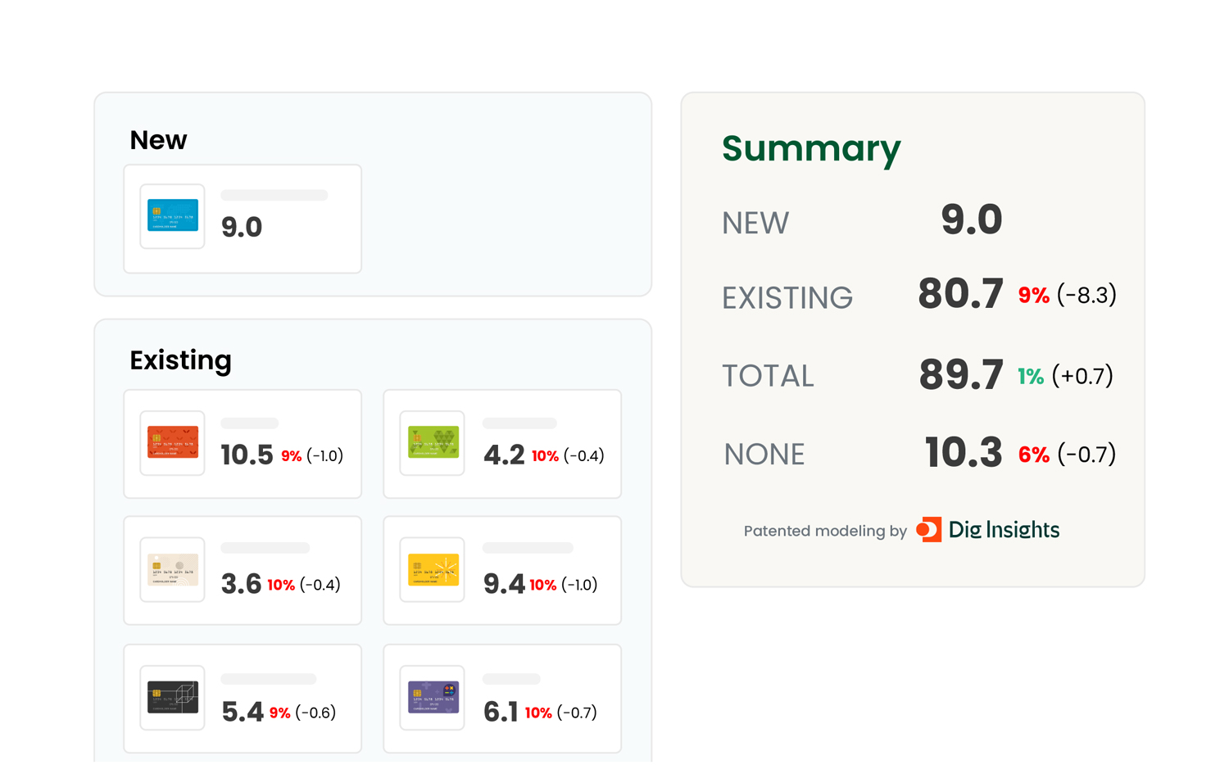
Task: Select the black credit card icon
Action: (x=172, y=697)
